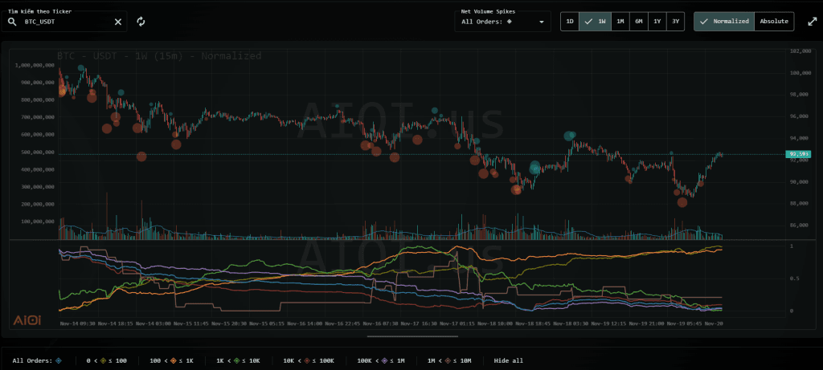823x370 pixels.
Task: Select the 1D timeframe
Action: (570, 22)
